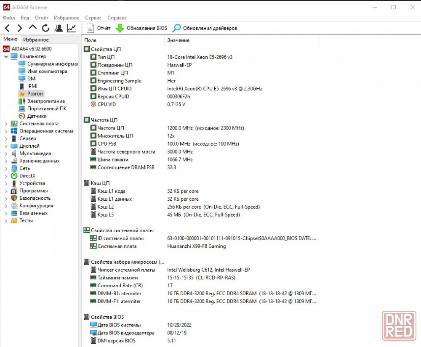Expand the Дисплей tree node

[6, 146]
